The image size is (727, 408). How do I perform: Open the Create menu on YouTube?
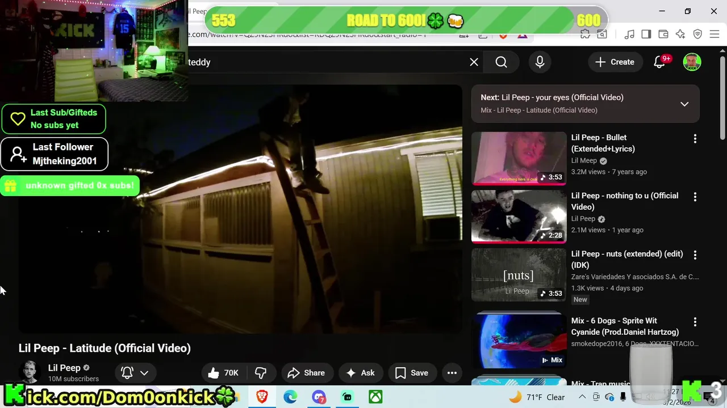pyautogui.click(x=615, y=62)
